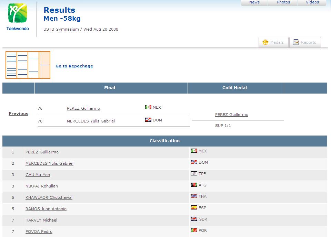
Task: Switch to the Videos tab
Action: click(x=312, y=2)
